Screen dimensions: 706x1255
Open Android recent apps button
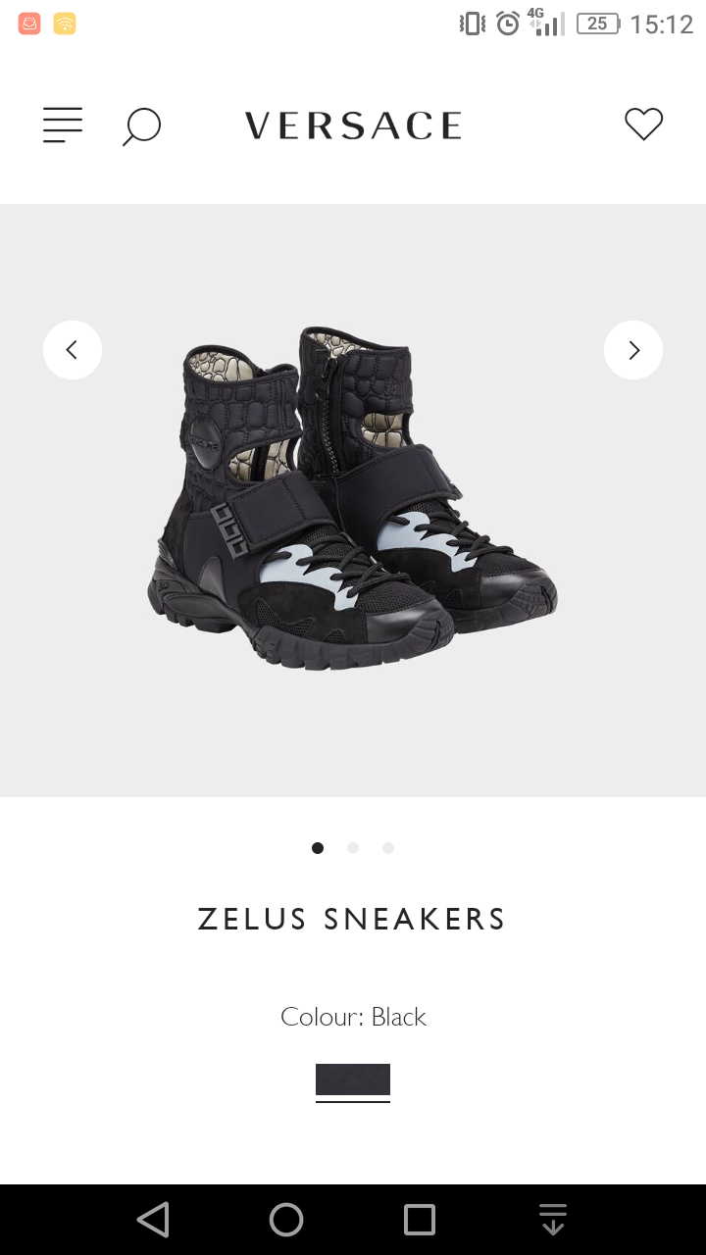coord(420,1220)
